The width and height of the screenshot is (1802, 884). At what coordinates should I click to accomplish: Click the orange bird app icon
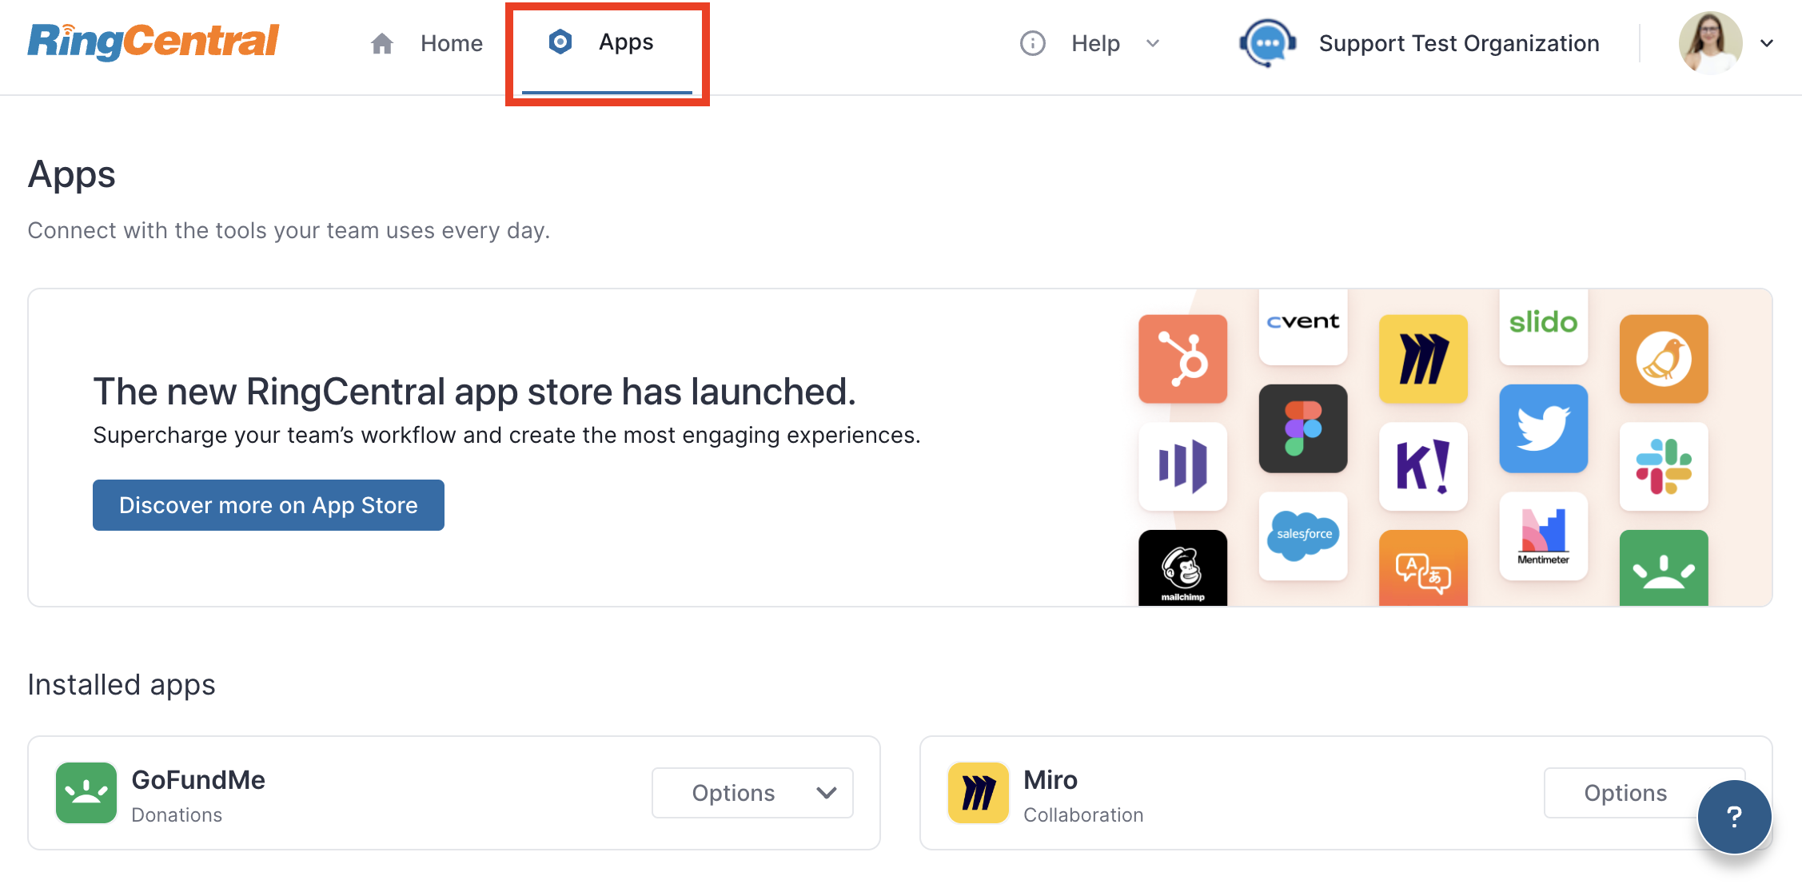[x=1664, y=359]
